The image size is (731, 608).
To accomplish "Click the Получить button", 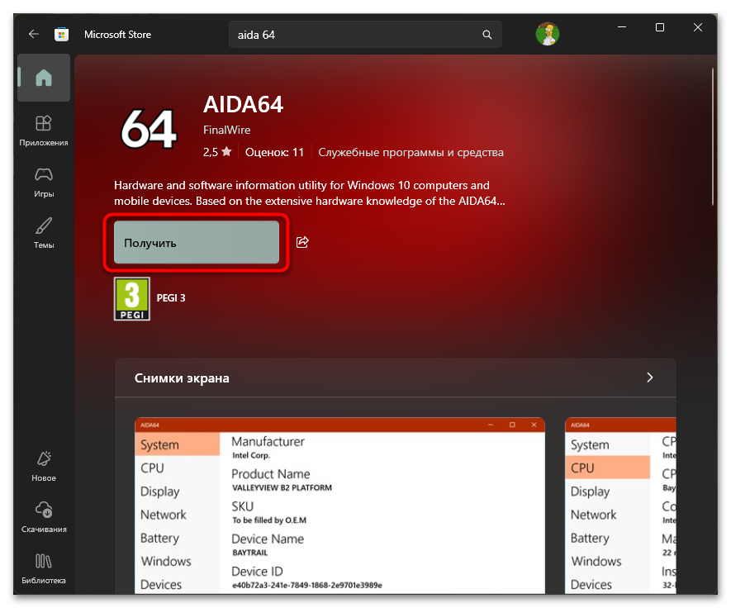I will tap(197, 242).
